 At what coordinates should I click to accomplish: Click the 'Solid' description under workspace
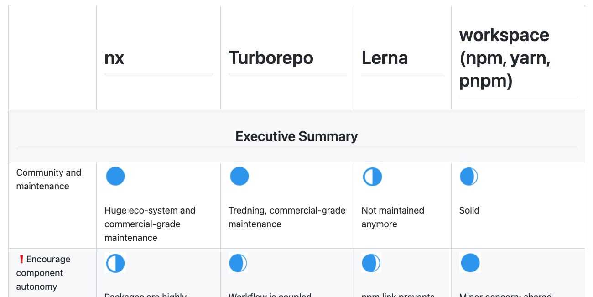[x=469, y=210]
